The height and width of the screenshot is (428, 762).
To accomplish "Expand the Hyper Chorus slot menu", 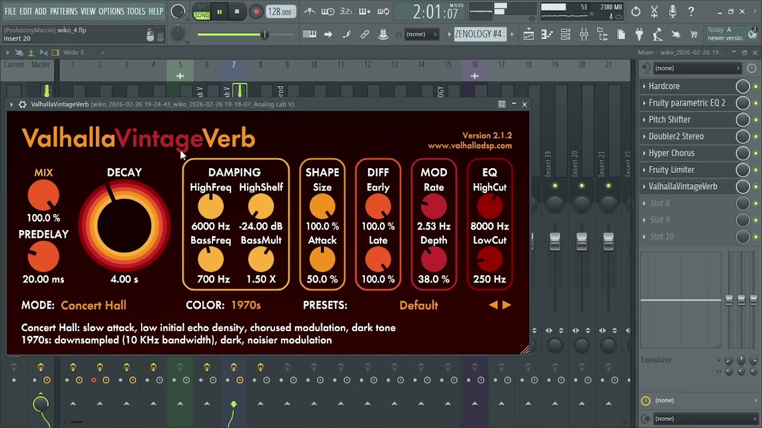I will [x=644, y=153].
